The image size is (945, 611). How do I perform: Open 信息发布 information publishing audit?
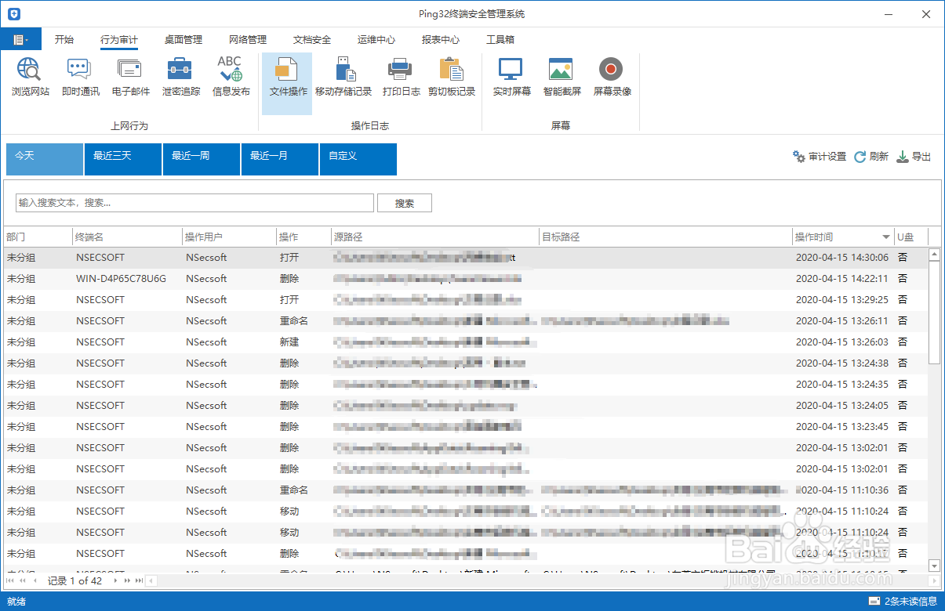(x=231, y=78)
